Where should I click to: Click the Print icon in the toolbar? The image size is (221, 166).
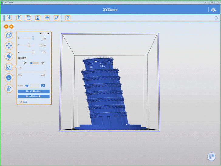pos(38,18)
